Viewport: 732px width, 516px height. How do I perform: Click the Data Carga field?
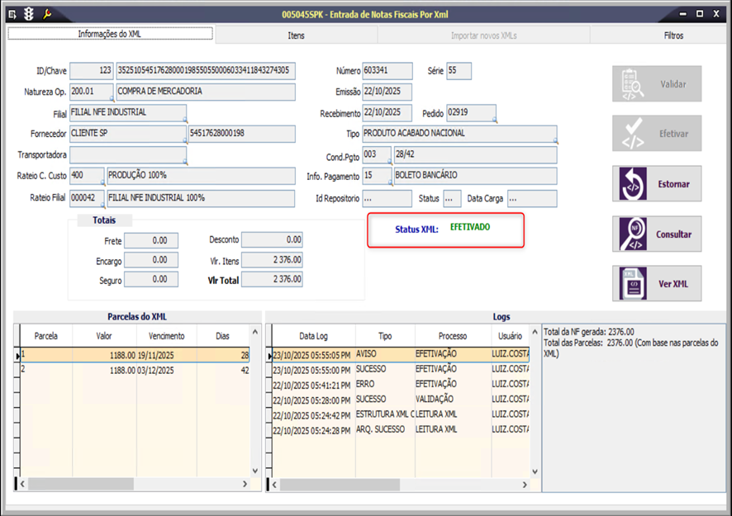[532, 199]
